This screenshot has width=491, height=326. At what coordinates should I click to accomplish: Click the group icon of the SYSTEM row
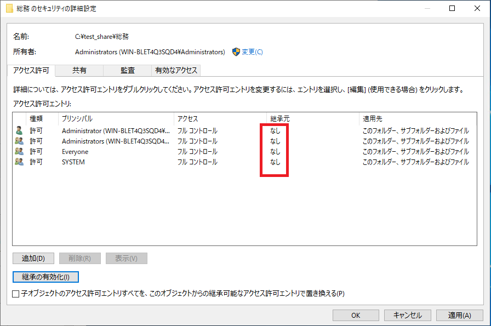(19, 162)
